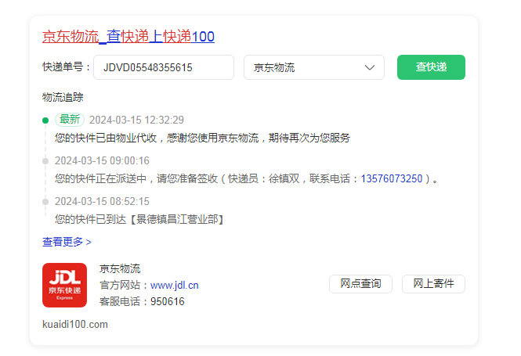
Task: Click the kuaidi100.com source label
Action: coord(75,324)
